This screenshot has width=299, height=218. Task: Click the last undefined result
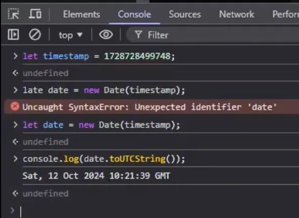45,194
